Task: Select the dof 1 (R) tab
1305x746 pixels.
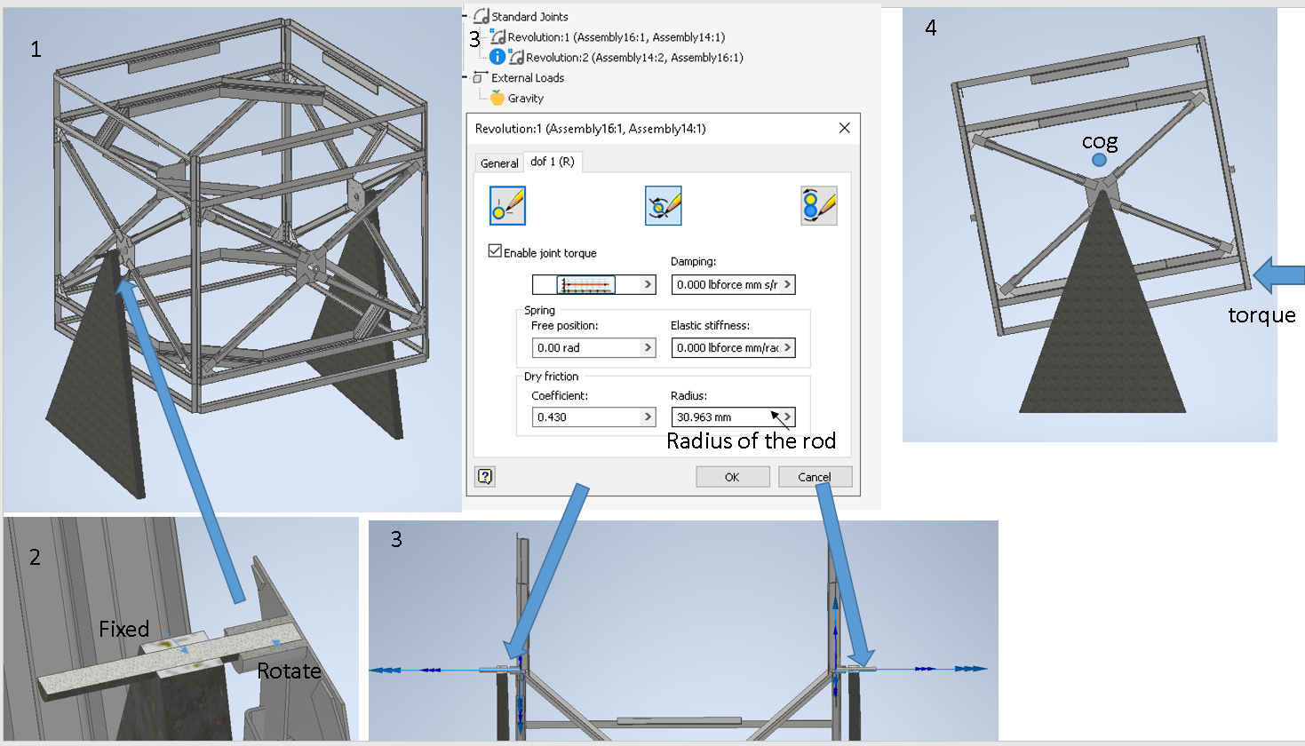Action: click(x=552, y=163)
